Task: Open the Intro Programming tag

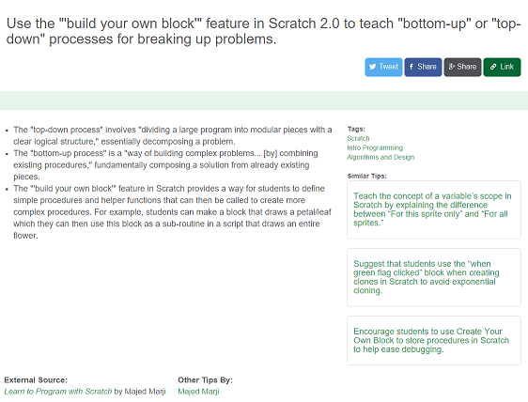Action: click(x=375, y=147)
